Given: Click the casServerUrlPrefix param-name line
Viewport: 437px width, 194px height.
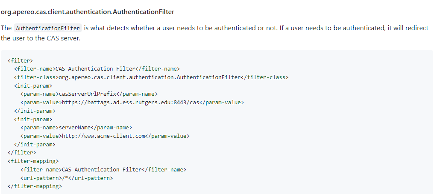Looking at the screenshot, I should point(89,94).
